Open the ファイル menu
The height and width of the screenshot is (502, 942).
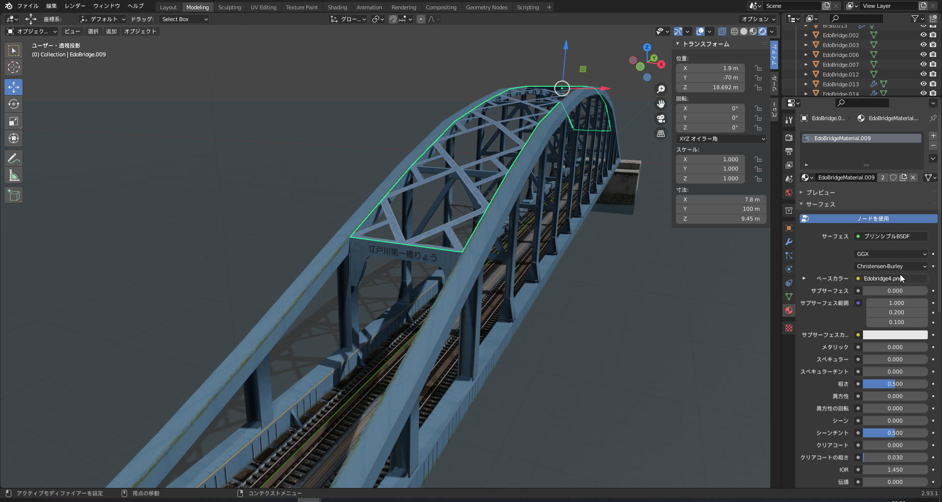click(27, 6)
